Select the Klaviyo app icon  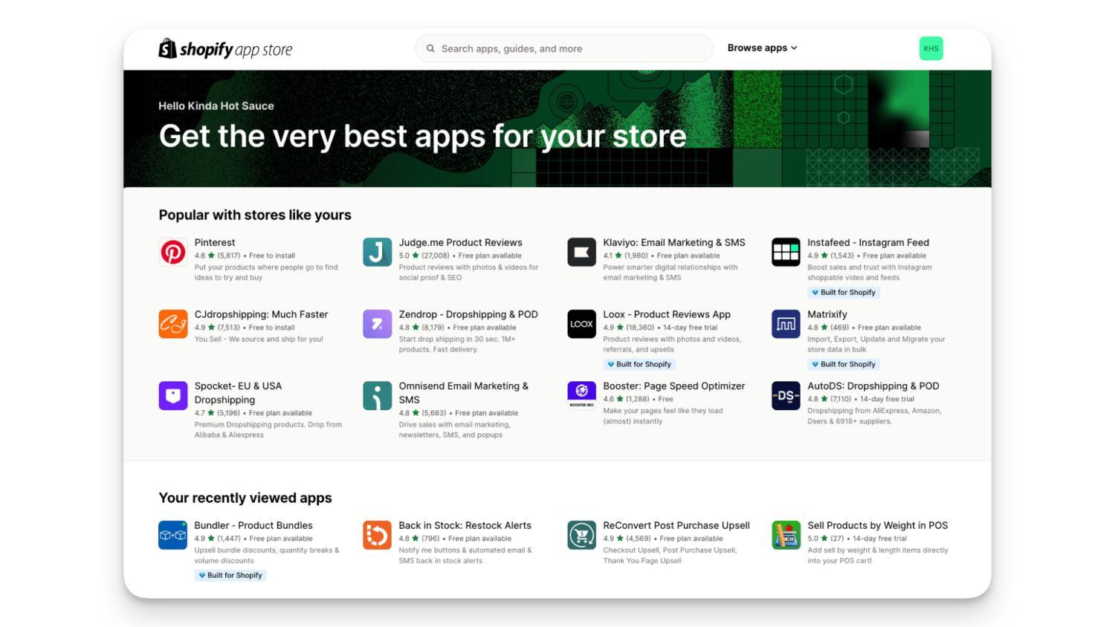tap(581, 253)
